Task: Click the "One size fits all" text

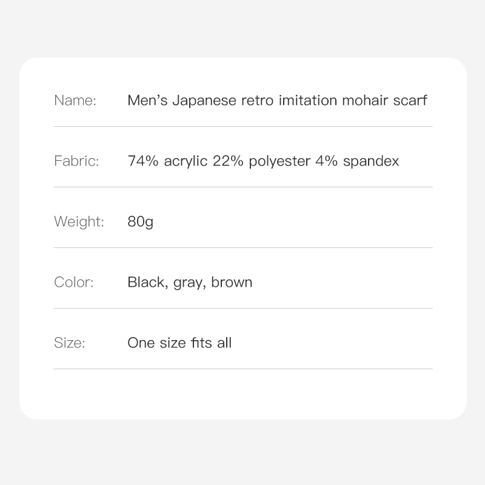Action: click(x=179, y=343)
